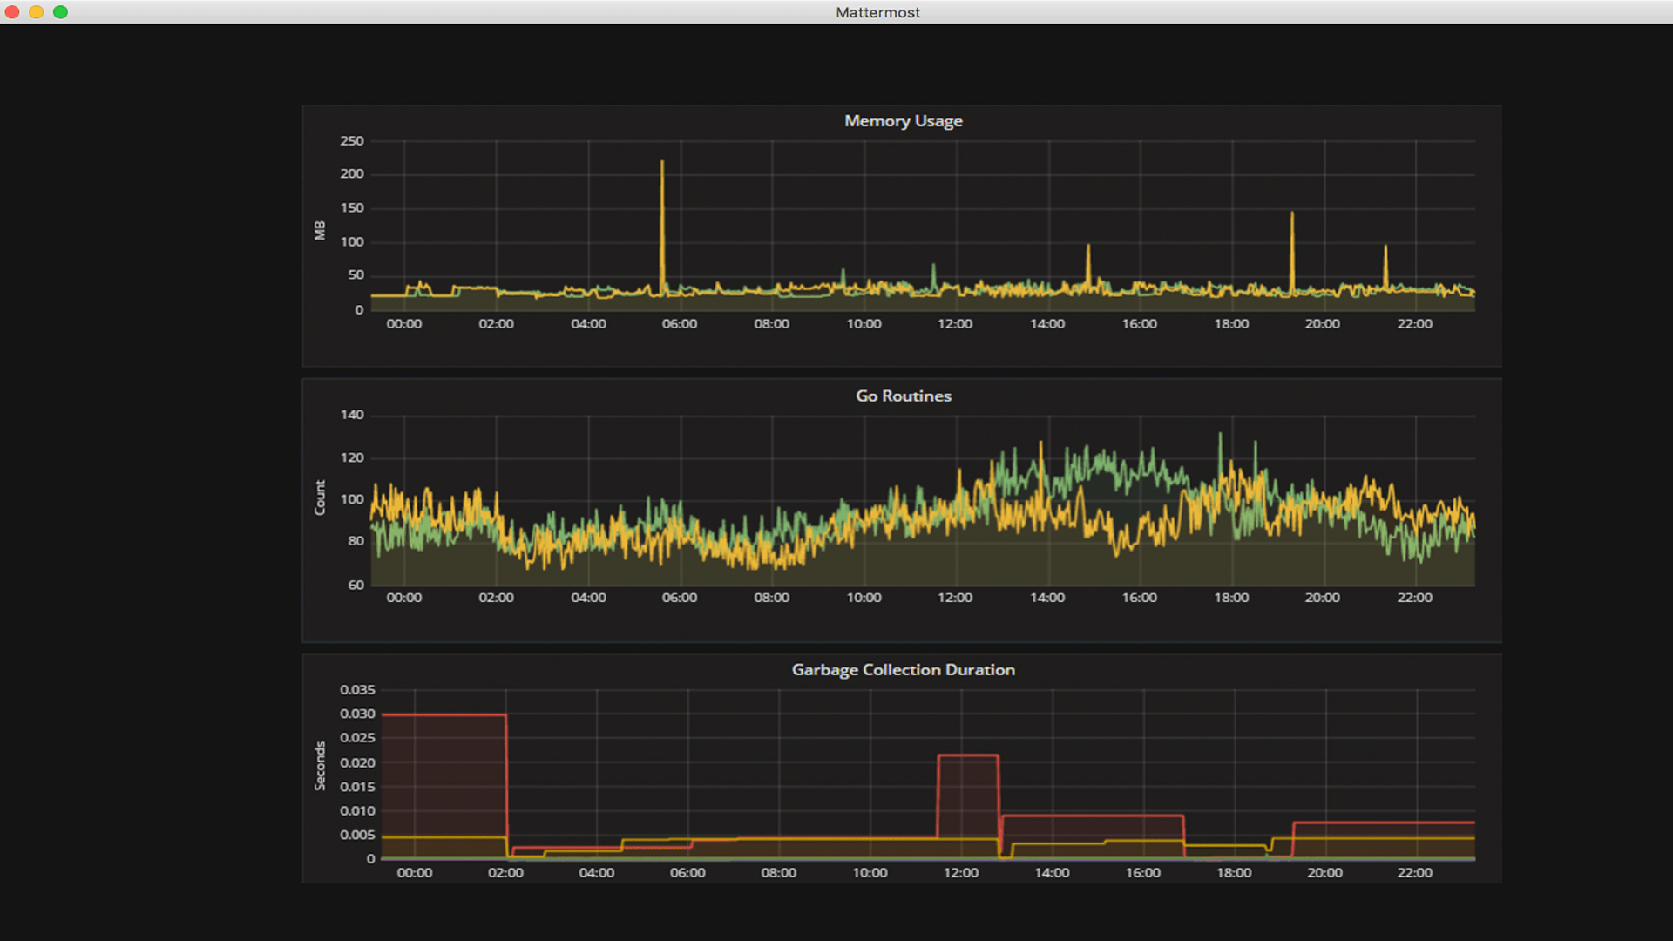Maximize the window with green button
Viewport: 1673px width, 941px height.
(x=60, y=12)
